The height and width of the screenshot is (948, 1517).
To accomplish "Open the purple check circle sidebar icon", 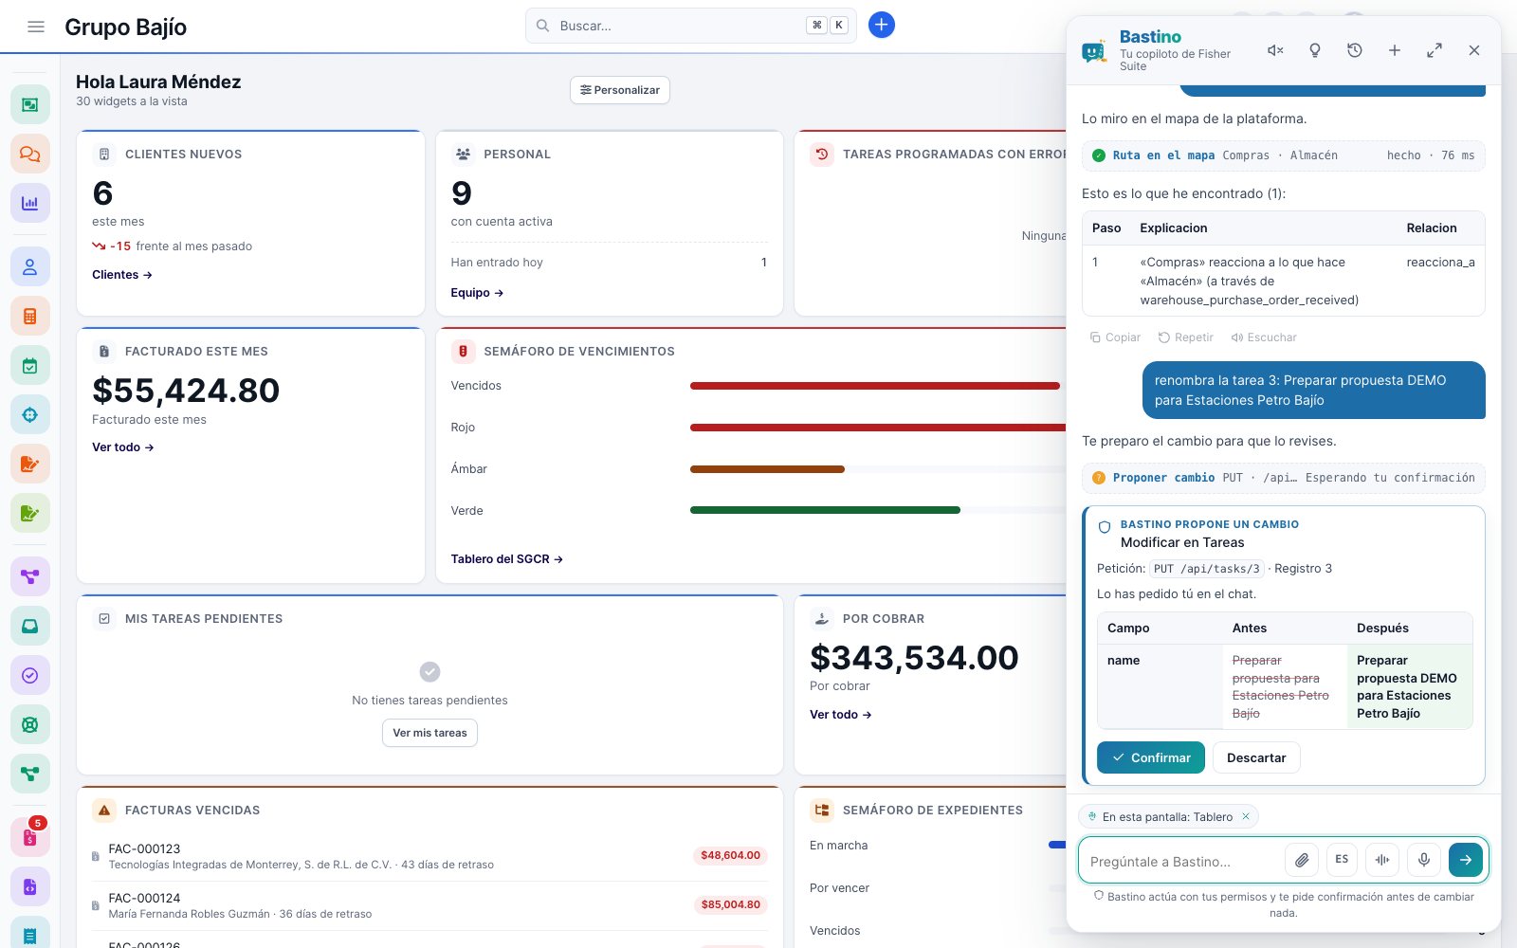I will point(30,675).
